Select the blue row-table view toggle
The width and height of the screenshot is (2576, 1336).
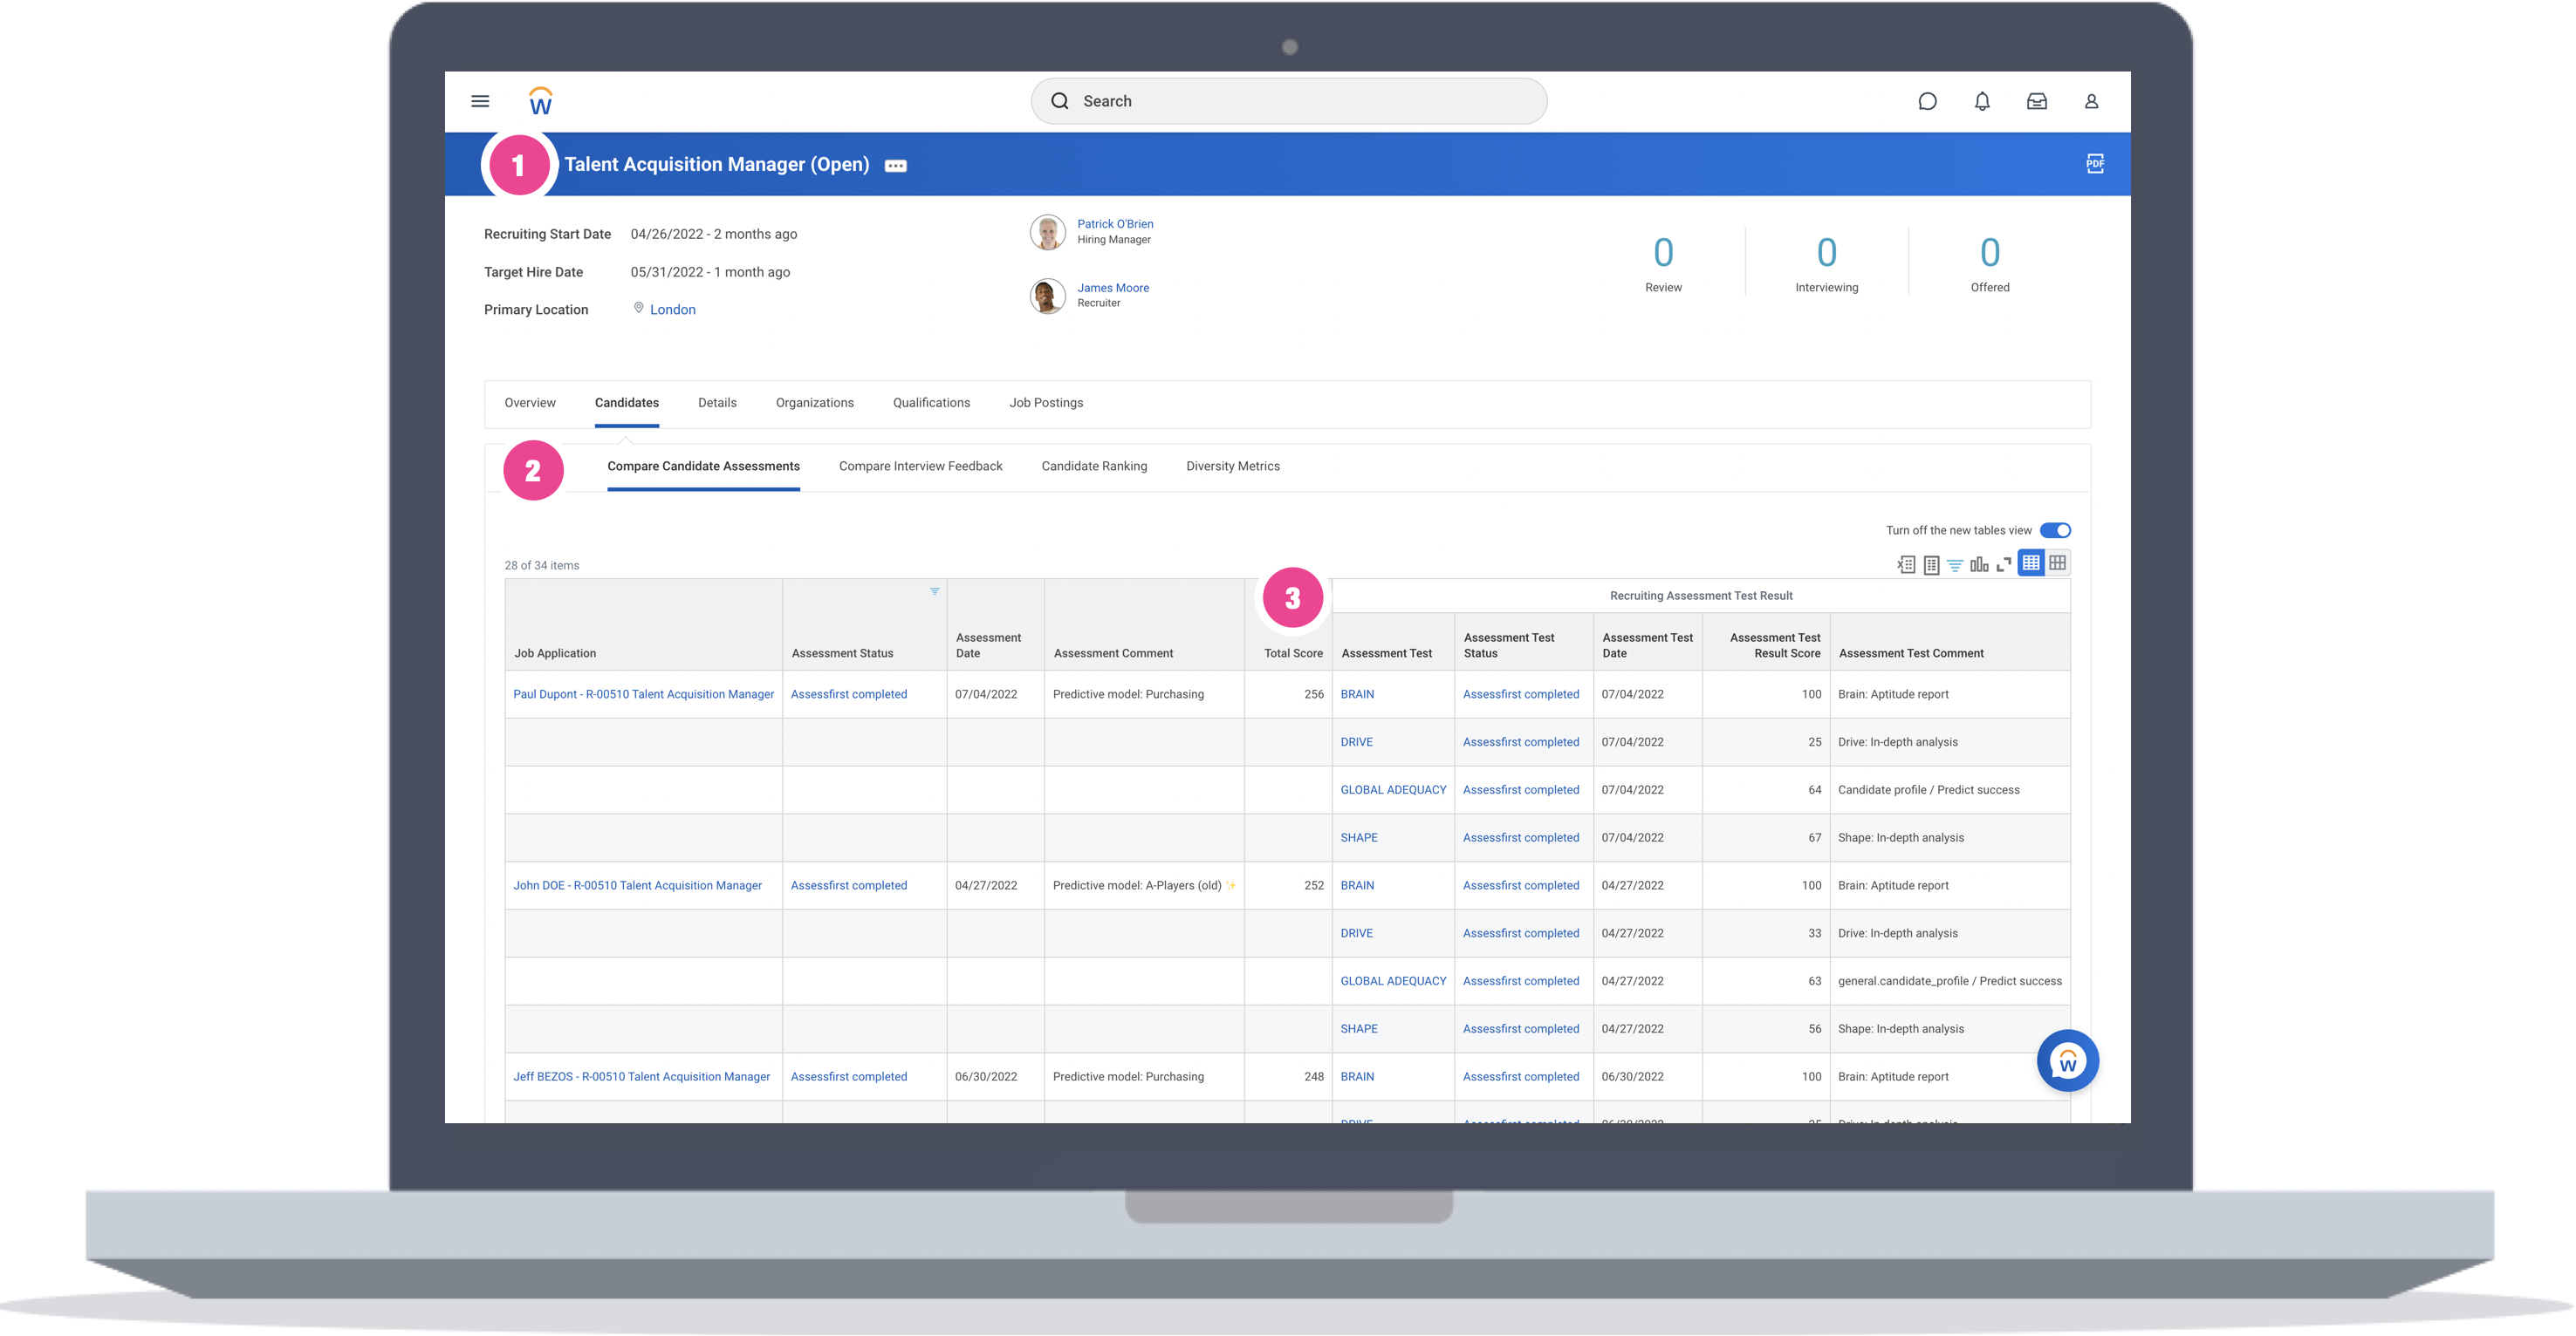coord(2031,563)
